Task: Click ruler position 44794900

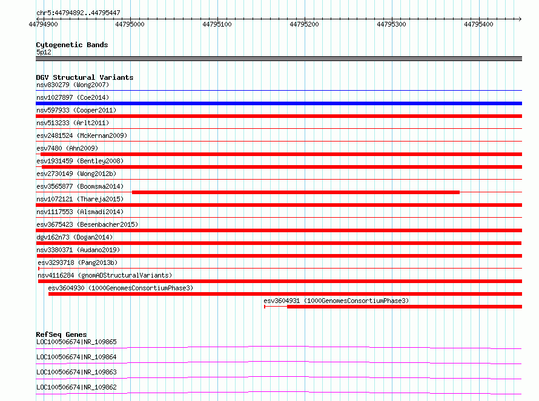Action: (44, 24)
